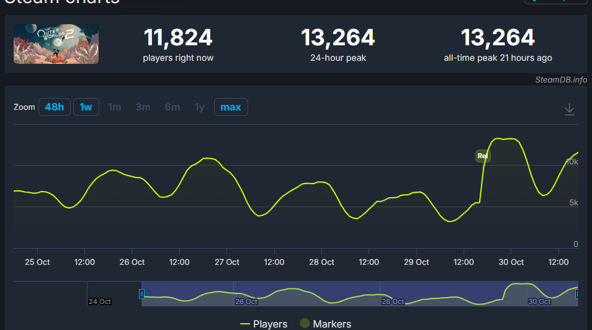The height and width of the screenshot is (330, 592).
Task: Click the all-time peak 21 hours ago label
Action: tap(498, 58)
